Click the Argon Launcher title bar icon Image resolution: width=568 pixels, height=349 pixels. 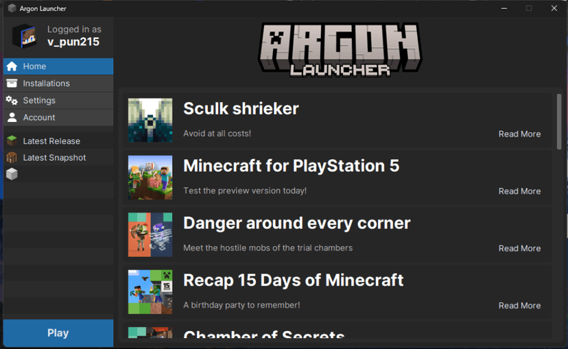pyautogui.click(x=12, y=8)
